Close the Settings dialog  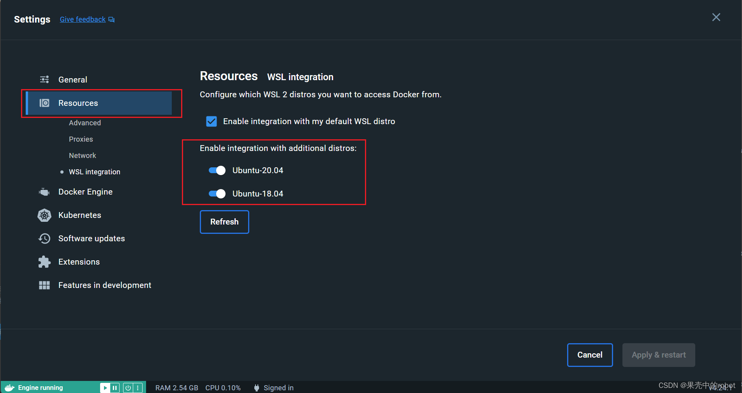pos(716,17)
